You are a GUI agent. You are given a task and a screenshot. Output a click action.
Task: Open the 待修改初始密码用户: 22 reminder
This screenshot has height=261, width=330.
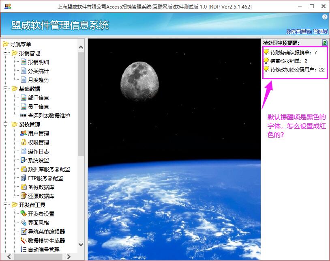[x=298, y=69]
